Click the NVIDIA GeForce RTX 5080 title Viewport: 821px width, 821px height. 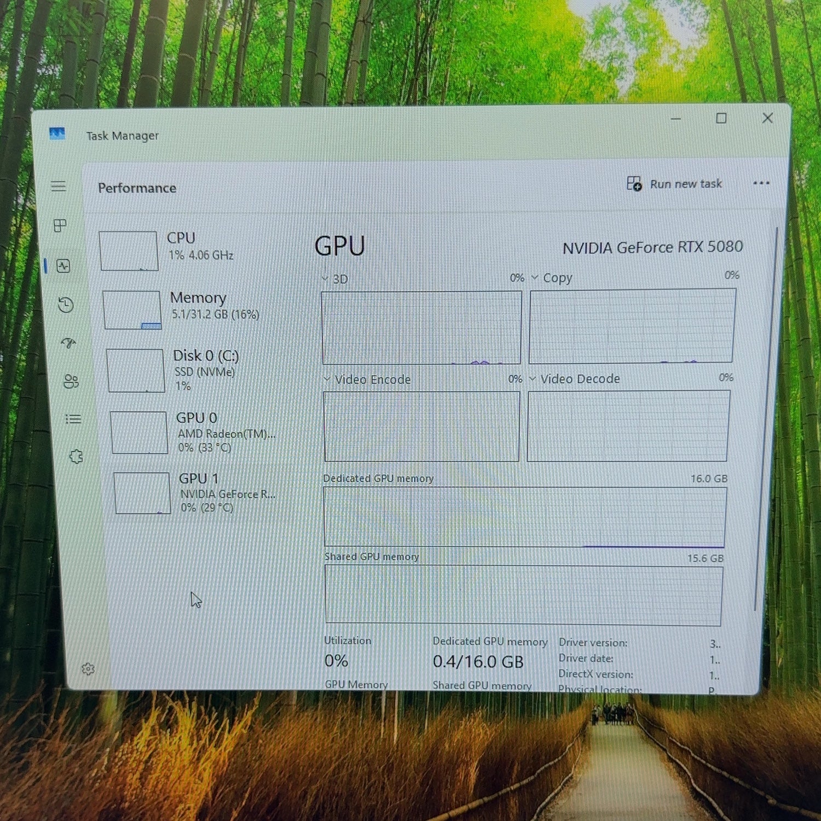(652, 247)
